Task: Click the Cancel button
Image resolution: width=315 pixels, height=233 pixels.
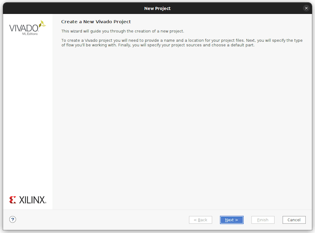Action: point(294,220)
